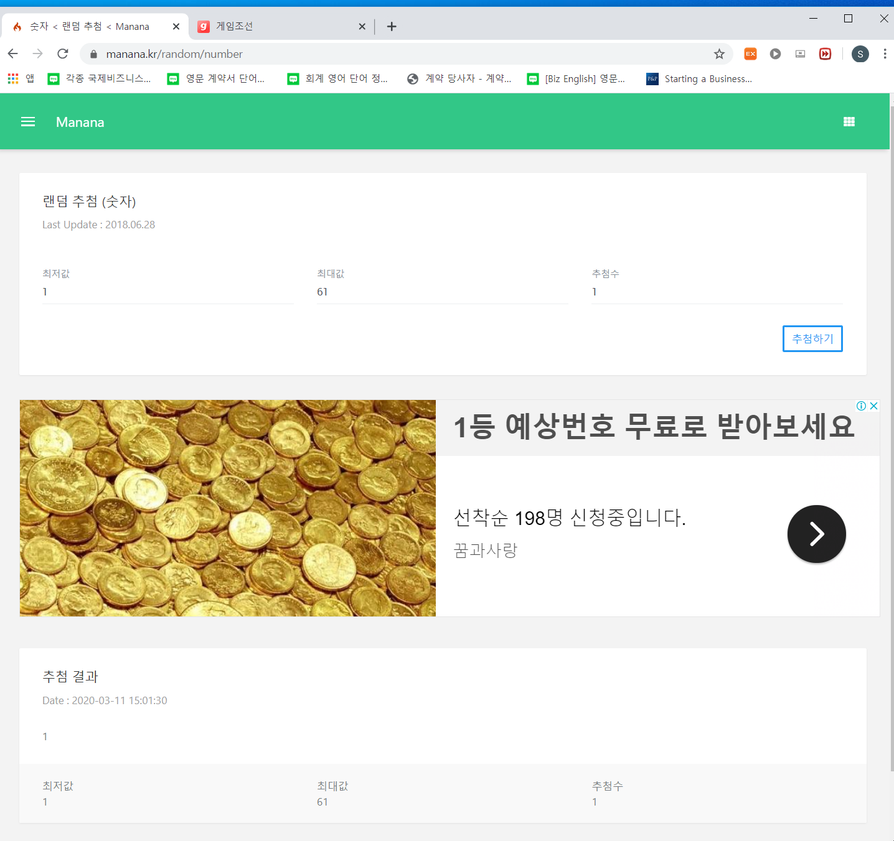Go back to the previous page
Screen dimensions: 894x841
click(13, 54)
